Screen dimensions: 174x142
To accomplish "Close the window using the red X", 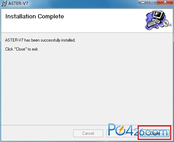I will (165, 2).
